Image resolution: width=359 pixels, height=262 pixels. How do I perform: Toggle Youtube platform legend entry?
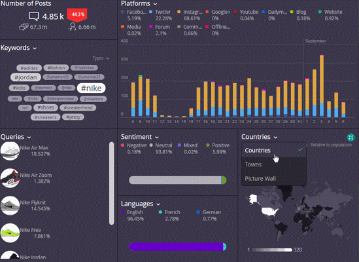click(246, 15)
